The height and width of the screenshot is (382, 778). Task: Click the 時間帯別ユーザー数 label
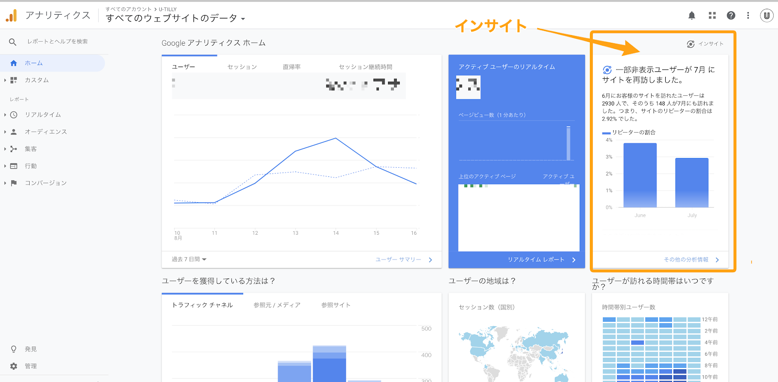click(629, 307)
